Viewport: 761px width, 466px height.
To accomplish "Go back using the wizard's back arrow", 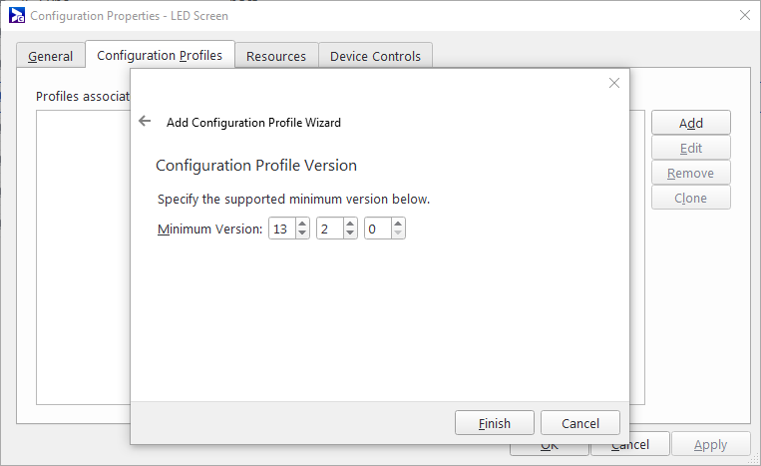I will [x=145, y=122].
